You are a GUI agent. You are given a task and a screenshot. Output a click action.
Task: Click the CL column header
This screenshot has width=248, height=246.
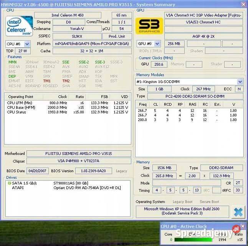point(155,105)
